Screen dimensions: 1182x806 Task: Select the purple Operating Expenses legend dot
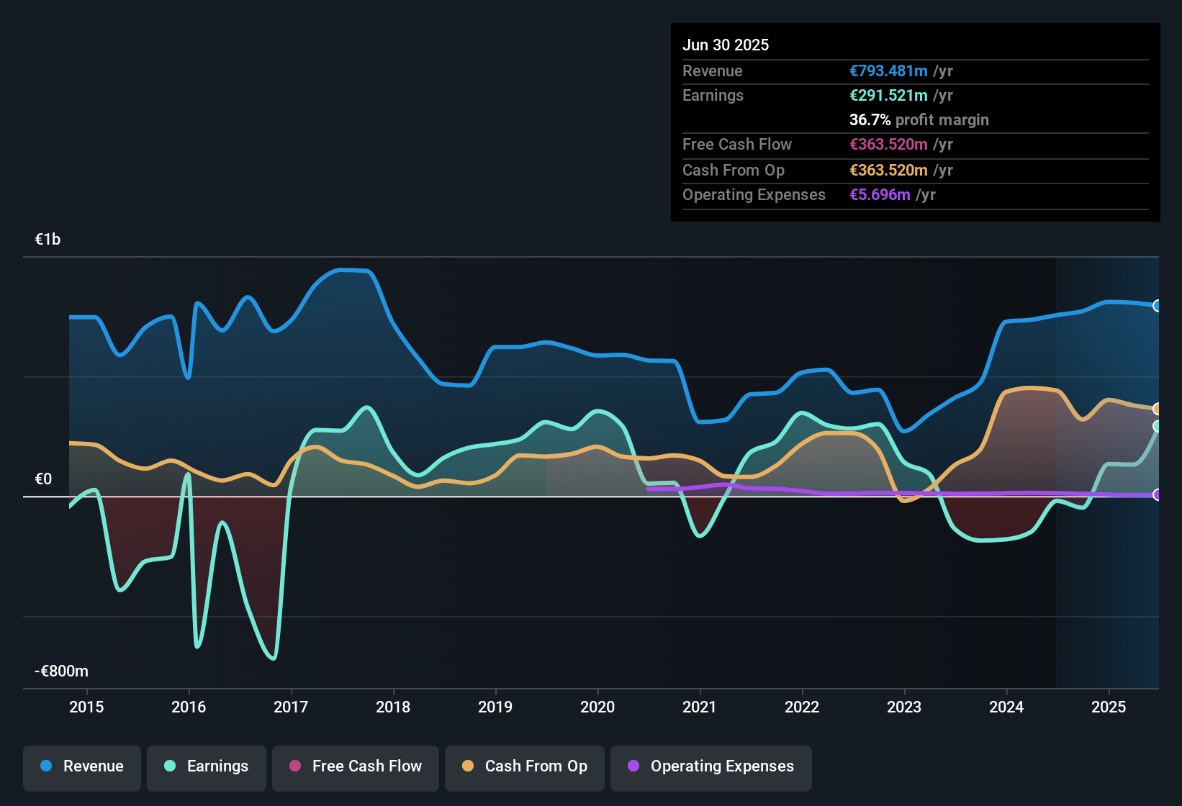pyautogui.click(x=633, y=766)
